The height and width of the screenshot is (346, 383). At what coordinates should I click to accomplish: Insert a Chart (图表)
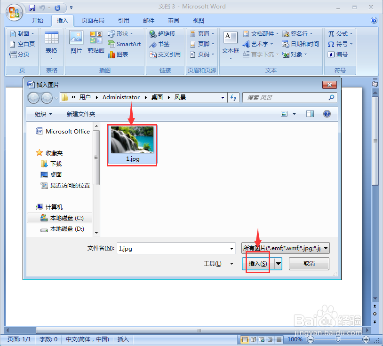pyautogui.click(x=118, y=54)
